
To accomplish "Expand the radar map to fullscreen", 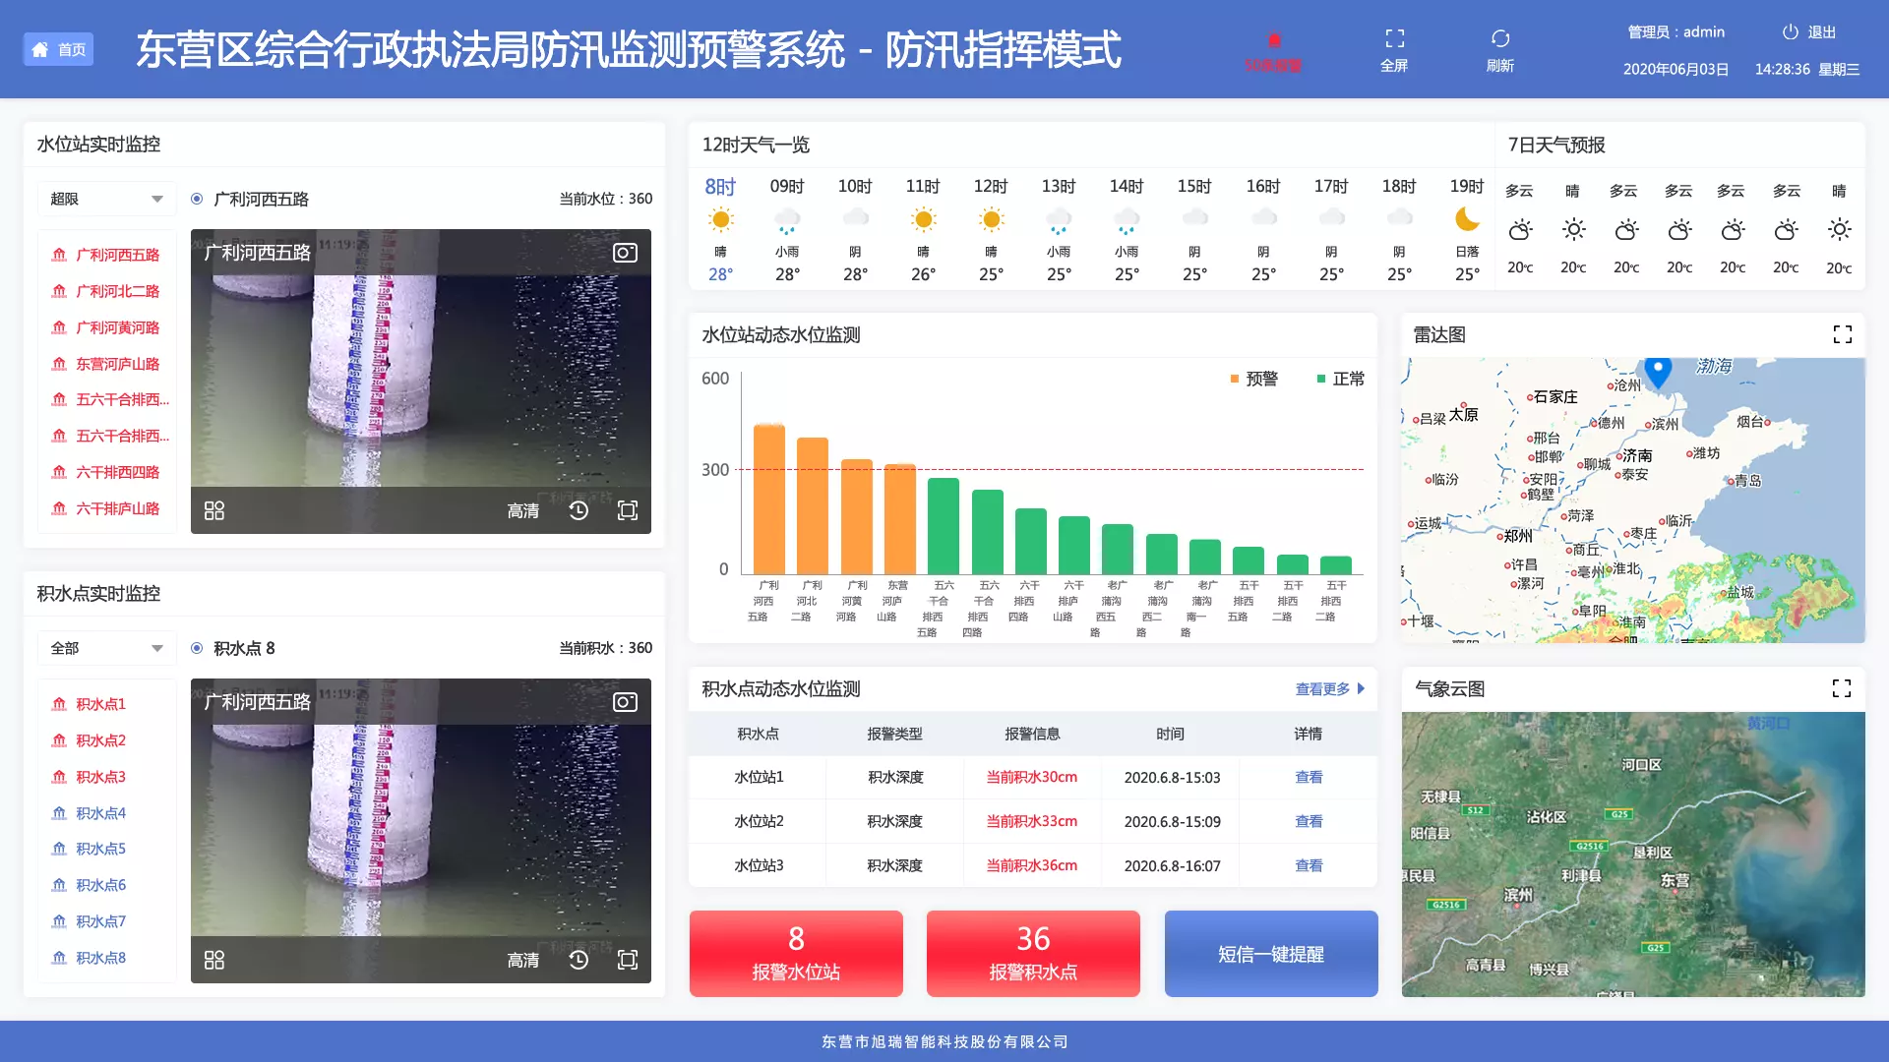I will 1842,334.
